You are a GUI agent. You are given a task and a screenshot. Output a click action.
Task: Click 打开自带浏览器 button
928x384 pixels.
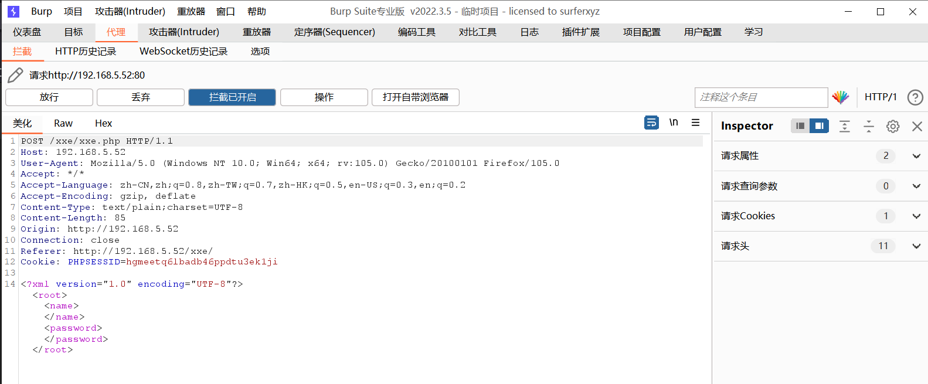(x=416, y=97)
